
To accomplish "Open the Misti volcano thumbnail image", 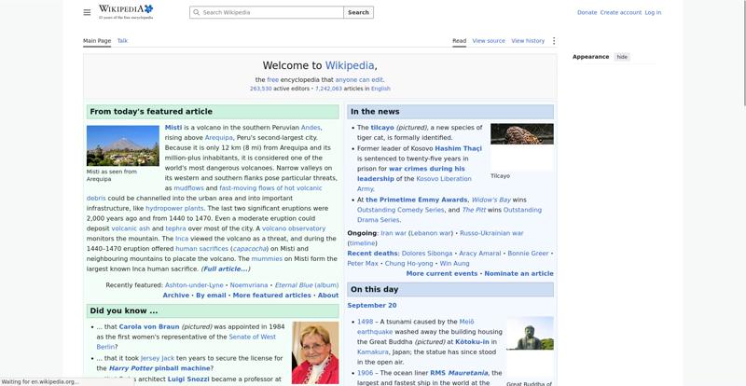I will point(123,145).
